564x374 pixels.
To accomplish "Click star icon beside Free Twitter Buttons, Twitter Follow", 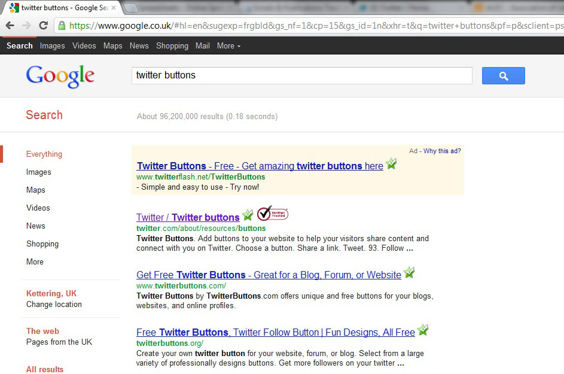I will tap(423, 330).
